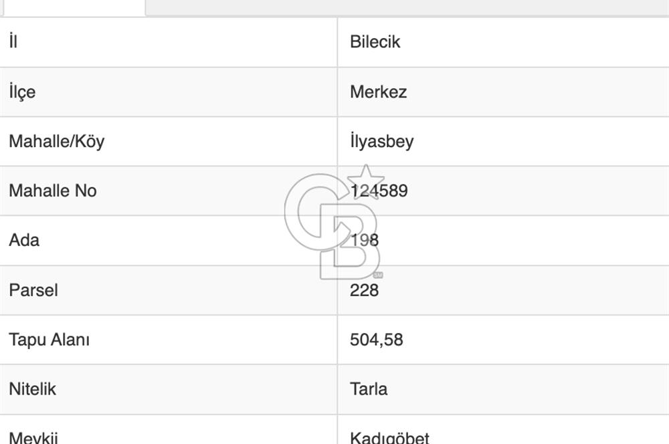Select the Ada value 198

tap(364, 240)
